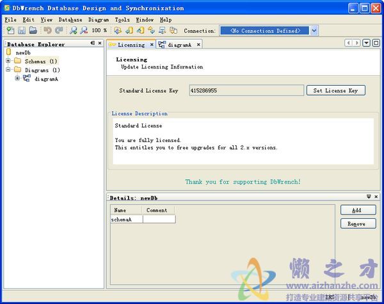
Task: Select the 'newDb' tree root label
Action: 23,52
